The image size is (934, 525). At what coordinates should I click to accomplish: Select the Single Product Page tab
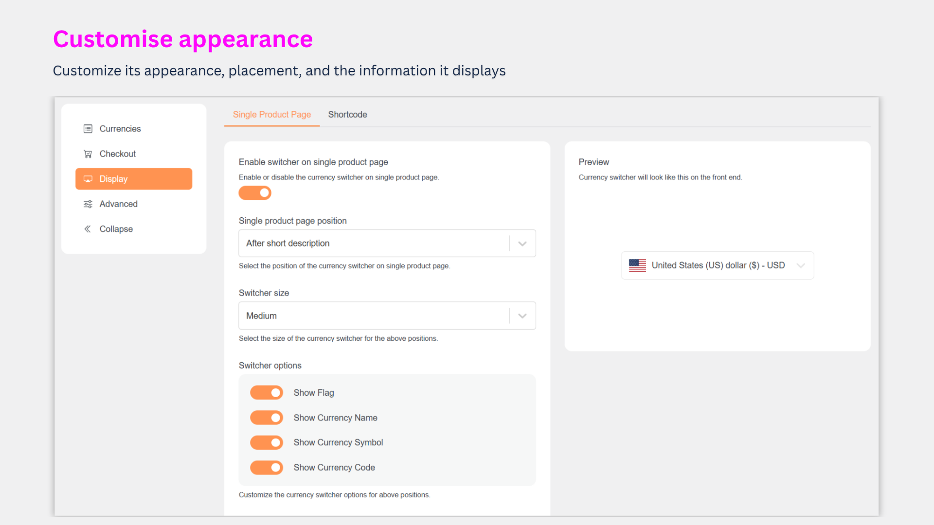[271, 115]
